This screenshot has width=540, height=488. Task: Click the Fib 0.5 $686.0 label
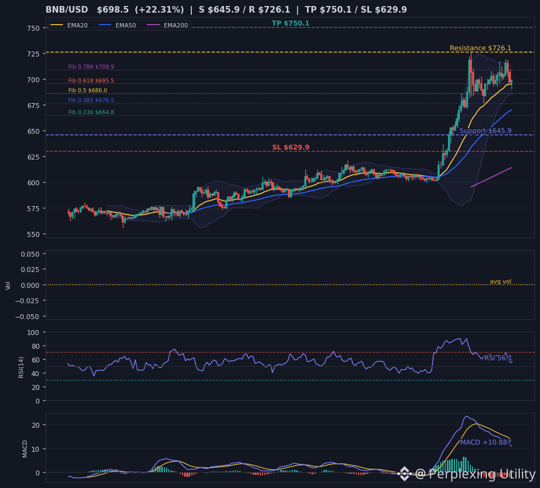88,90
